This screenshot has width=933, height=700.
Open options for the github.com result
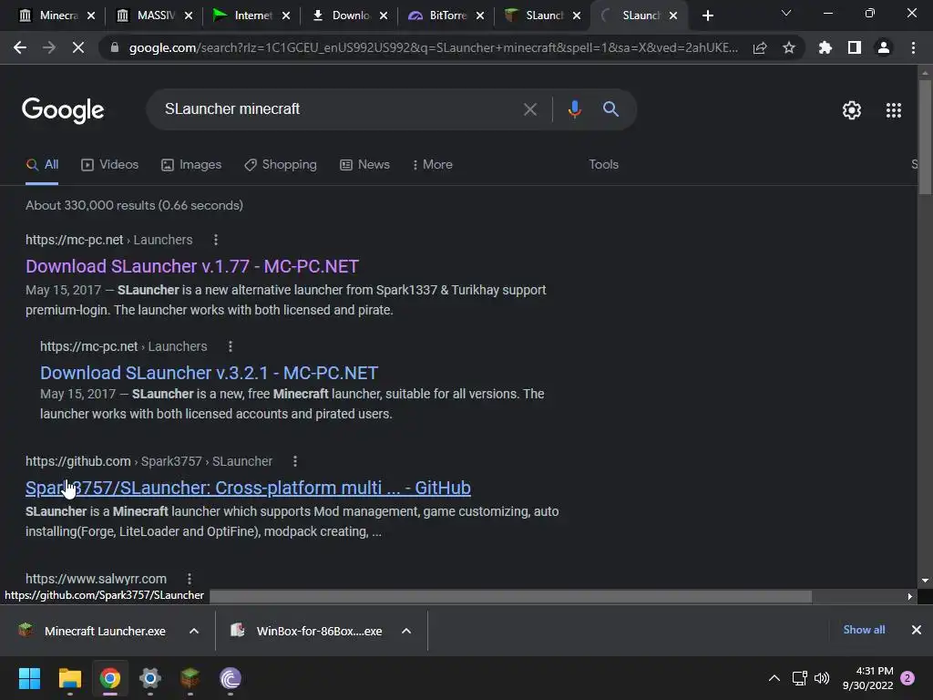coord(295,461)
